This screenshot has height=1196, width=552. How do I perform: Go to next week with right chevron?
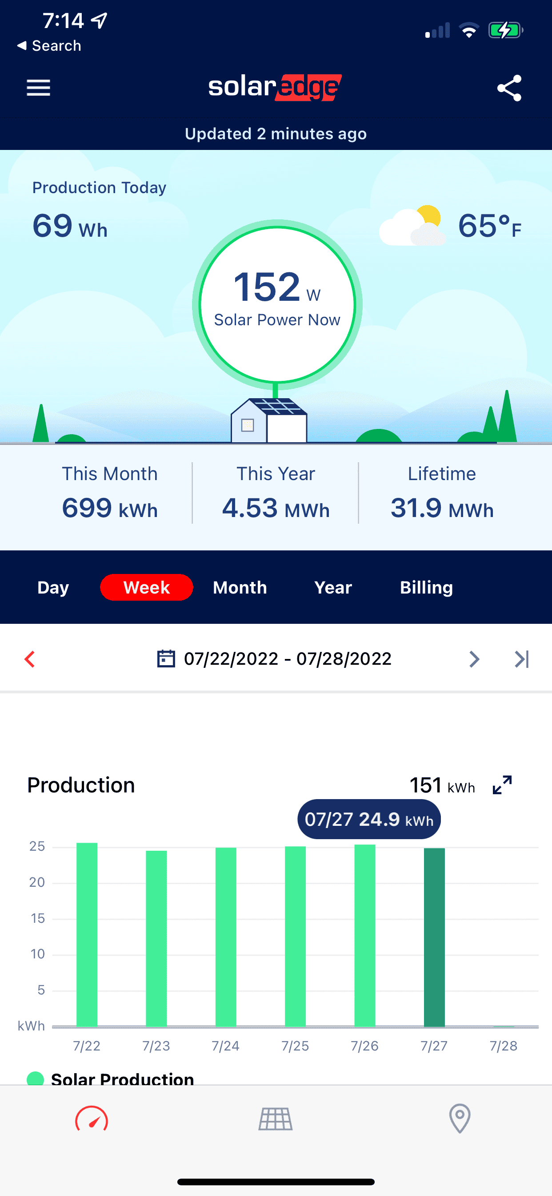coord(474,659)
